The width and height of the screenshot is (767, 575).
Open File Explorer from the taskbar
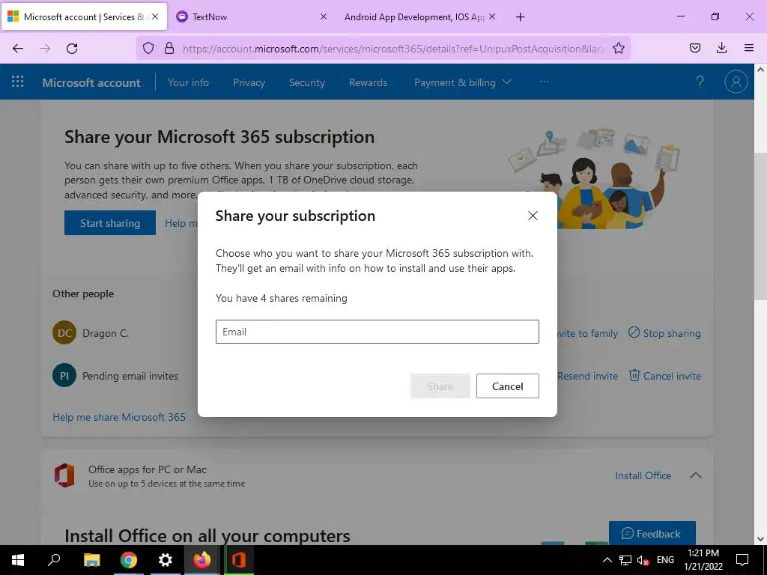click(91, 560)
